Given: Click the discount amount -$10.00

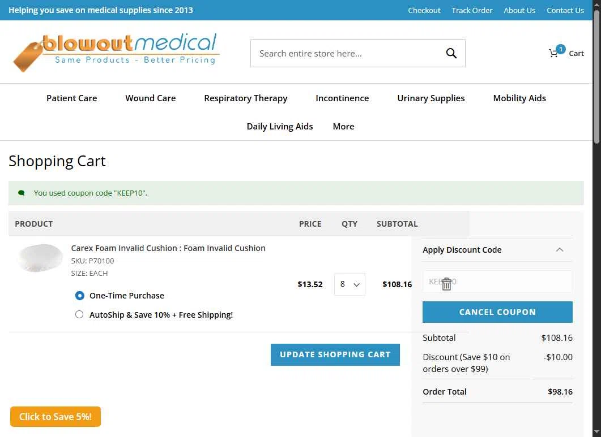Looking at the screenshot, I should (558, 357).
